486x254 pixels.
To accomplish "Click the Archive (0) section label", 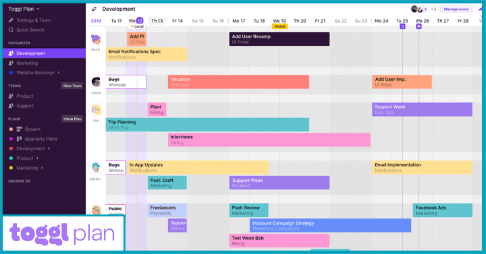I will [x=19, y=181].
